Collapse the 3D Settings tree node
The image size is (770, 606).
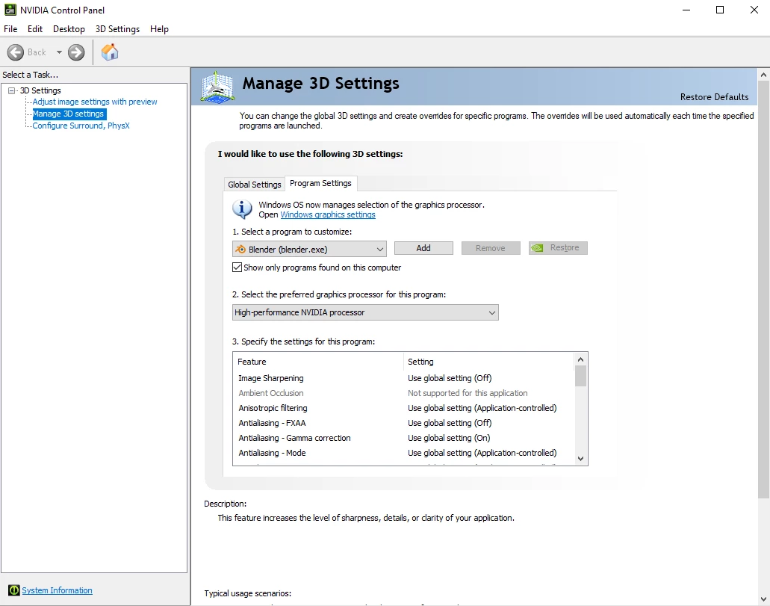pyautogui.click(x=12, y=90)
